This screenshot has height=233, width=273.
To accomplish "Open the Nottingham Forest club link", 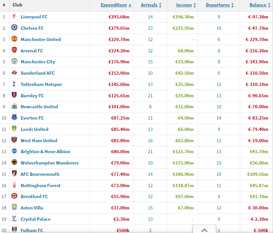I will tap(41, 185).
